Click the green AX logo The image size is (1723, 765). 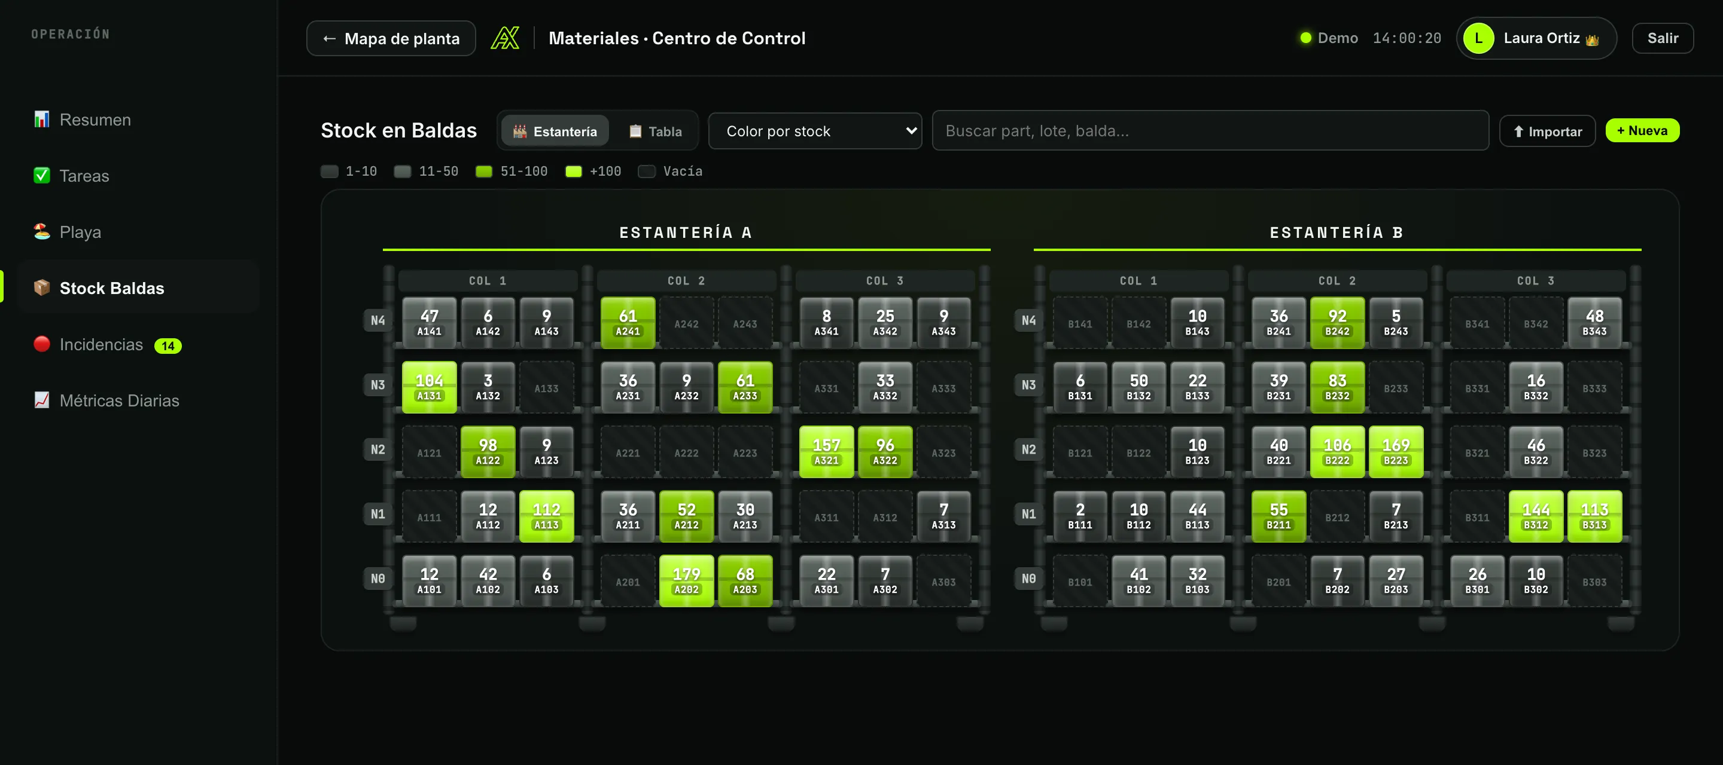pyautogui.click(x=505, y=38)
